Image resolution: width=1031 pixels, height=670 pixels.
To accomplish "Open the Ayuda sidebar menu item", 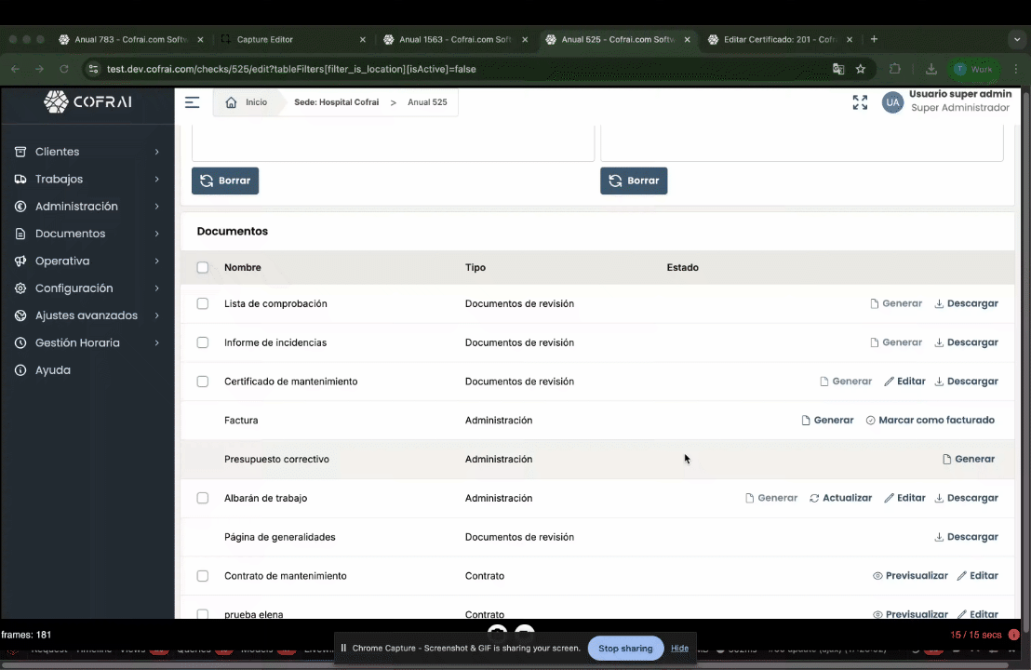I will coord(52,370).
